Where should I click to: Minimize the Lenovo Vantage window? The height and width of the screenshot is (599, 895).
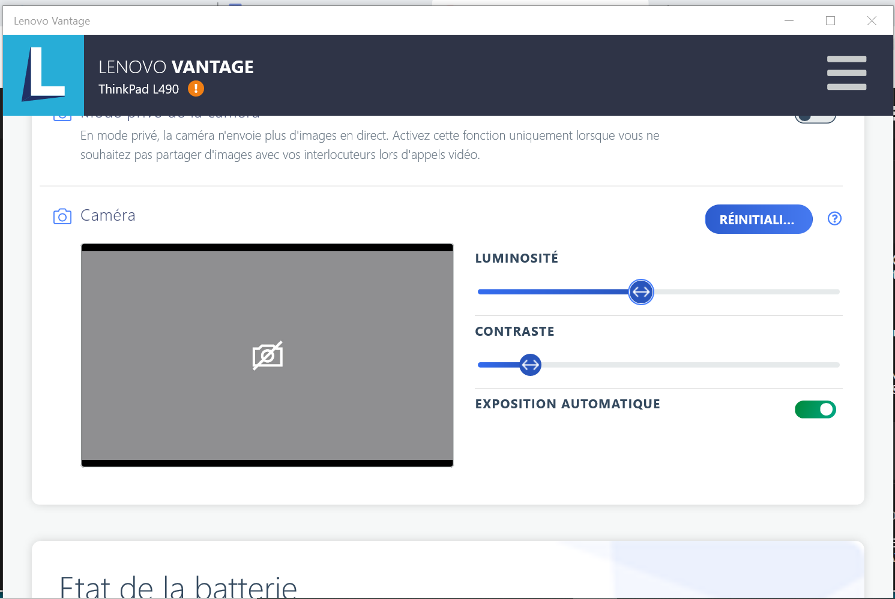[x=789, y=21]
